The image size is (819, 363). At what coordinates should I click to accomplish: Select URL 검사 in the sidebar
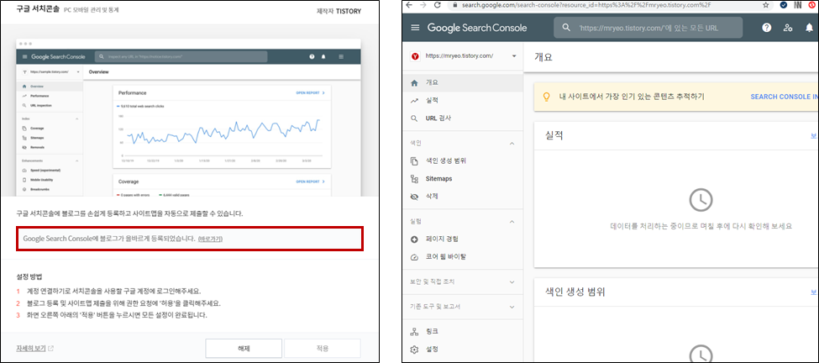[462, 118]
